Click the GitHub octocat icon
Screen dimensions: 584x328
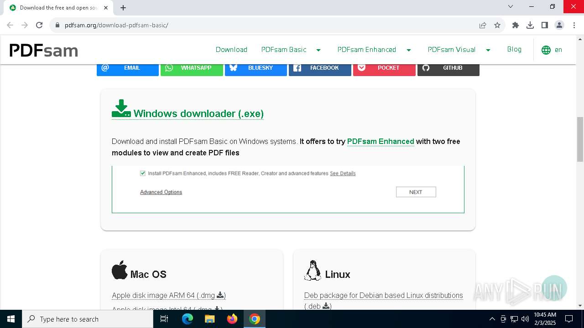click(426, 68)
